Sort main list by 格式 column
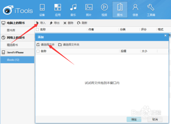Screen dimensions: 171x124 [x=160, y=30]
